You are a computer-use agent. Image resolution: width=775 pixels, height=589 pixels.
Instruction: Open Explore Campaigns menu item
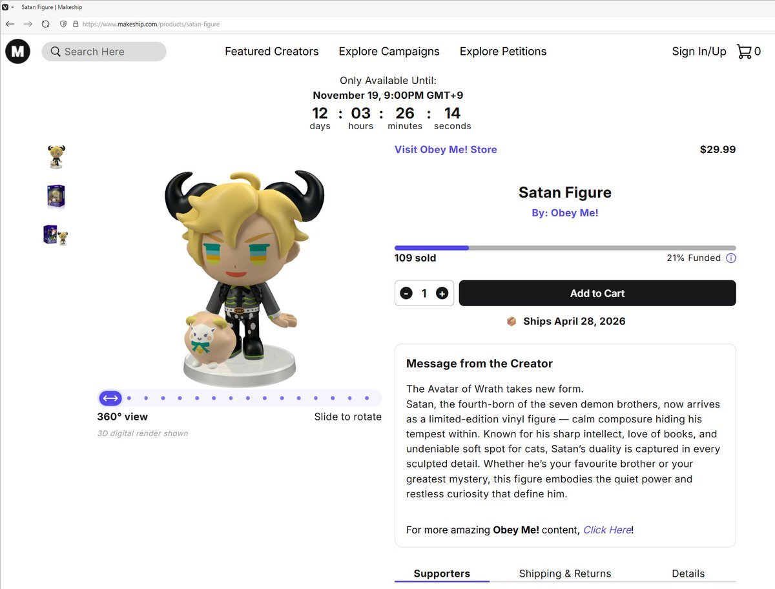coord(389,52)
